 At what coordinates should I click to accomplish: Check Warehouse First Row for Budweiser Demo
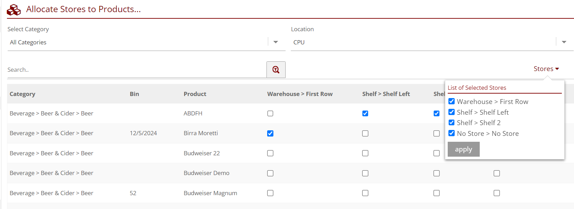click(270, 173)
